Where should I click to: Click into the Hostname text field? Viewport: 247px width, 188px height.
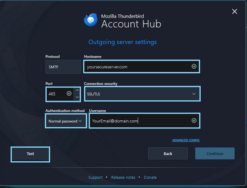(x=136, y=67)
